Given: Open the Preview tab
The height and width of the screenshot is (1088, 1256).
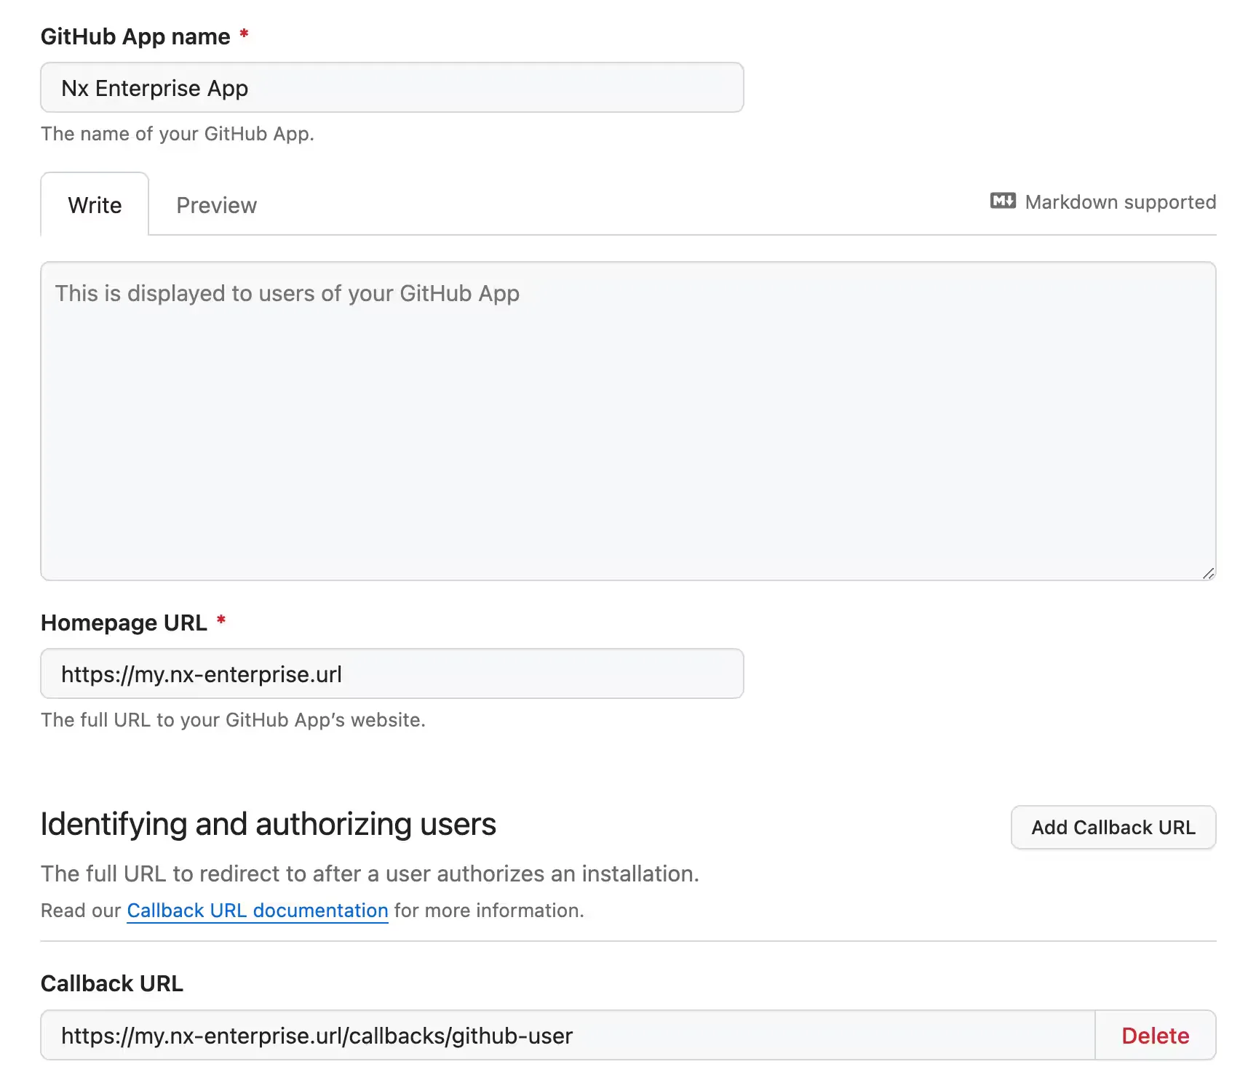Looking at the screenshot, I should [x=216, y=205].
